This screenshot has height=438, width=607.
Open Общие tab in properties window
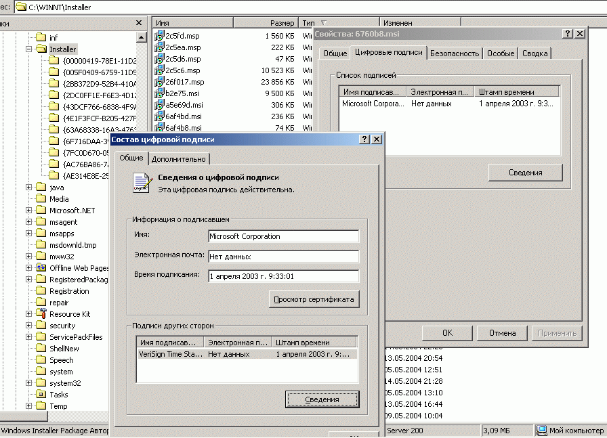point(335,53)
